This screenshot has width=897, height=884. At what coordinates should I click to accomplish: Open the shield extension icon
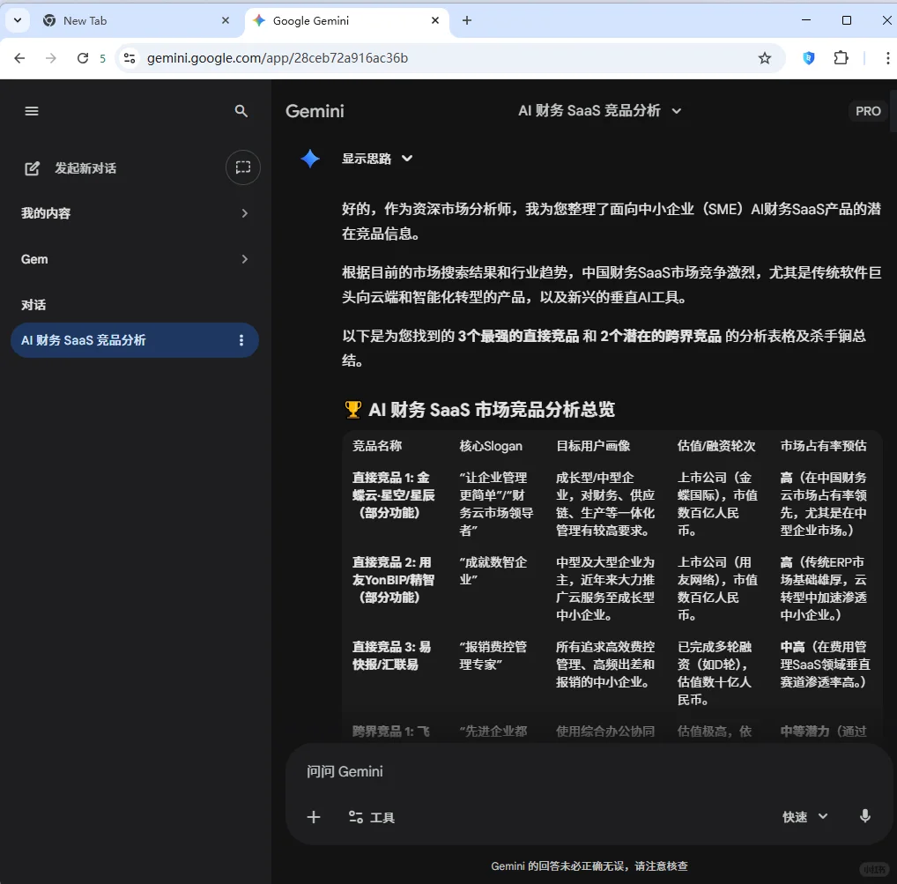[808, 58]
